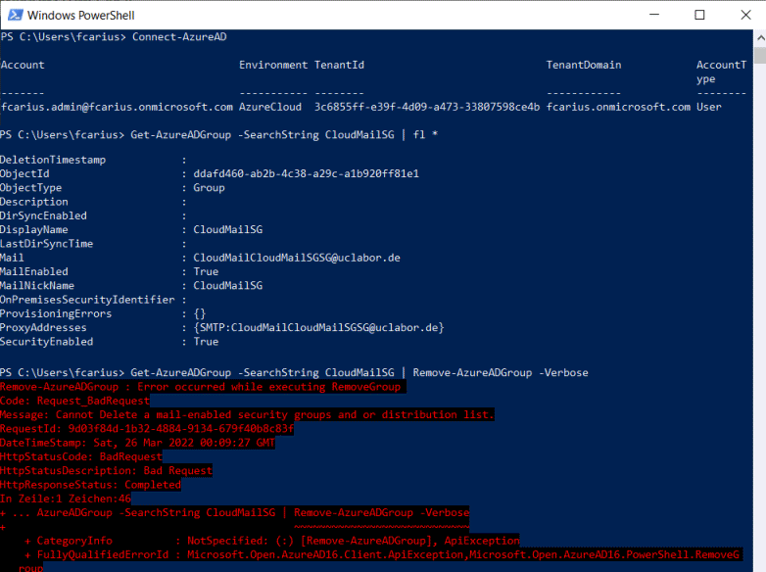Click the RequestId error line

point(147,429)
